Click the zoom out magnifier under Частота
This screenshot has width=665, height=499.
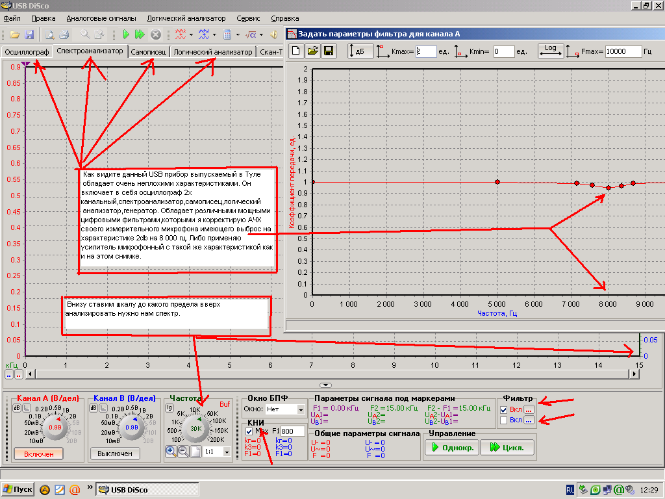(x=183, y=451)
